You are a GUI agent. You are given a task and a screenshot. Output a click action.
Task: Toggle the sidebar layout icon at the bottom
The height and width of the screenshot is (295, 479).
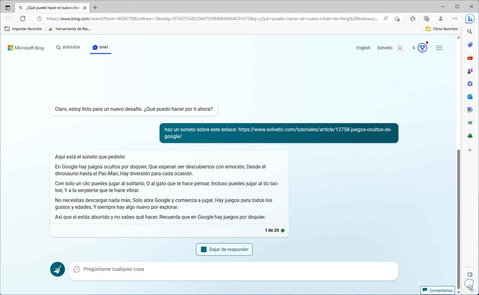[470, 275]
